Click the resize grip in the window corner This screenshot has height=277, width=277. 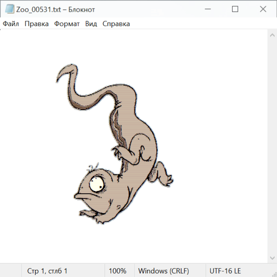point(274,274)
